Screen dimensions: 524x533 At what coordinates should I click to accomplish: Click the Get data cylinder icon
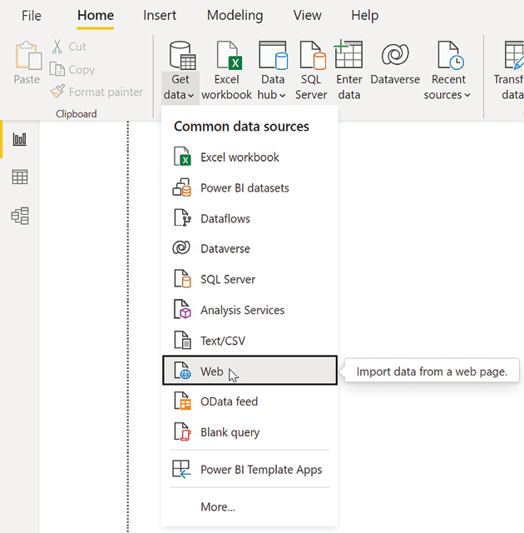[183, 56]
